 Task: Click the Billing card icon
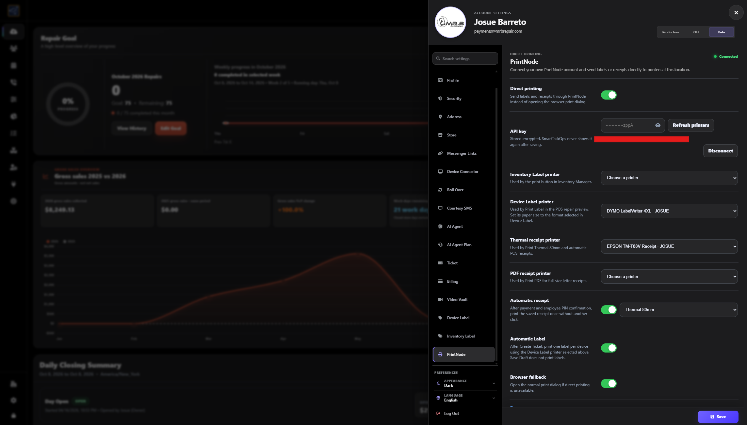pyautogui.click(x=440, y=281)
